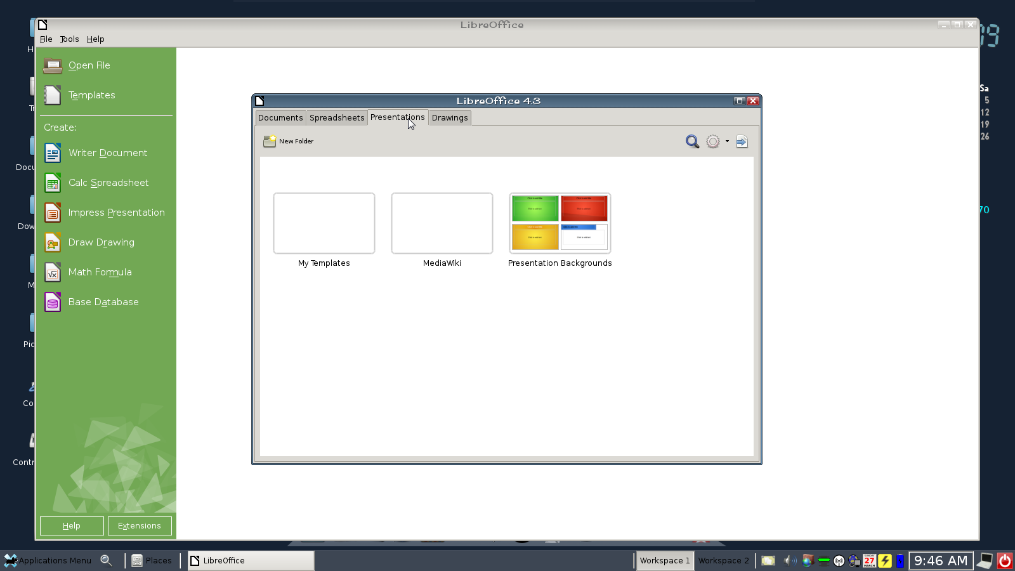This screenshot has height=571, width=1015.
Task: Open the Applications Menu on the panel
Action: [x=48, y=560]
